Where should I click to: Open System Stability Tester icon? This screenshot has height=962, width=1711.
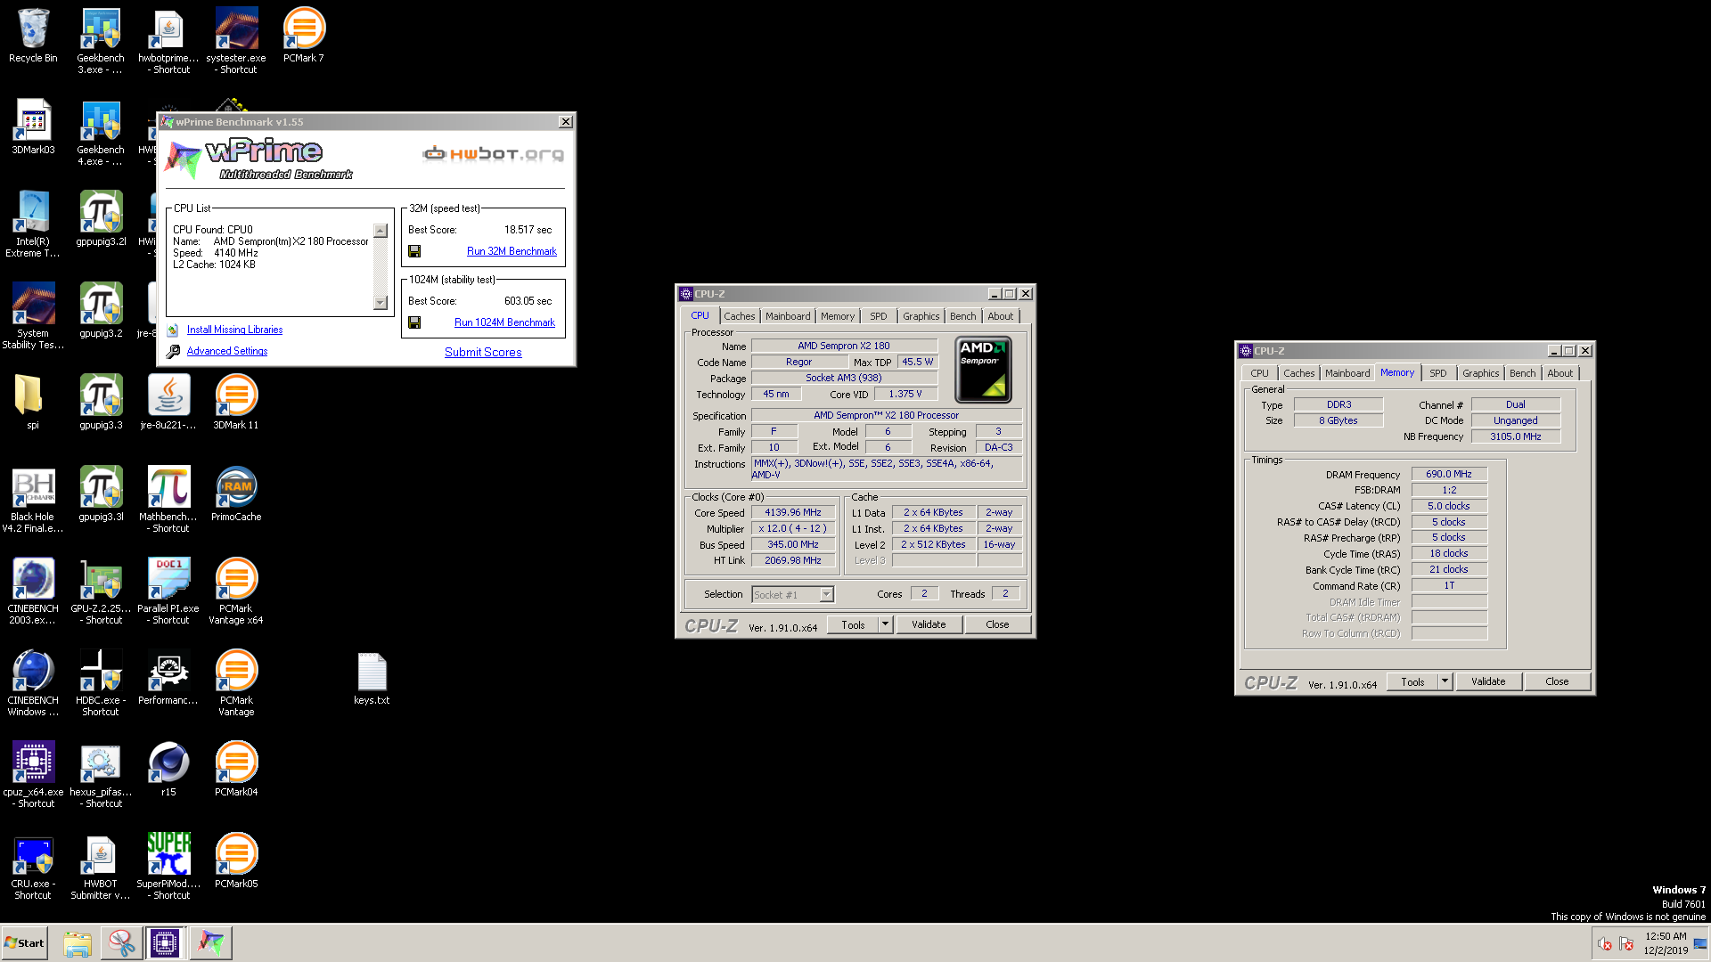click(33, 315)
